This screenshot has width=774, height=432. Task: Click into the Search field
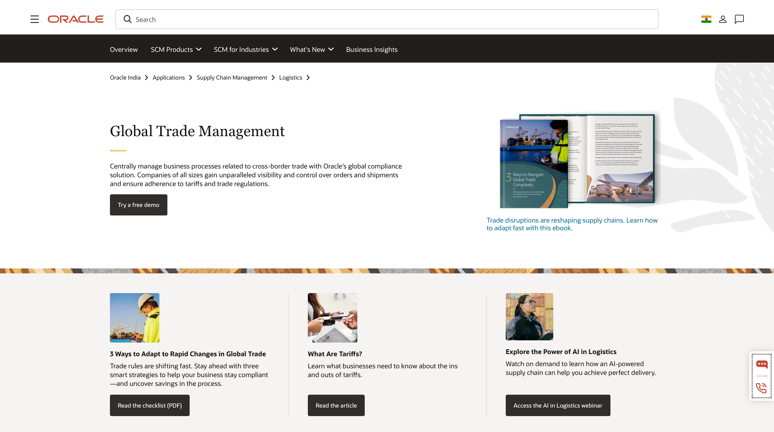click(387, 19)
